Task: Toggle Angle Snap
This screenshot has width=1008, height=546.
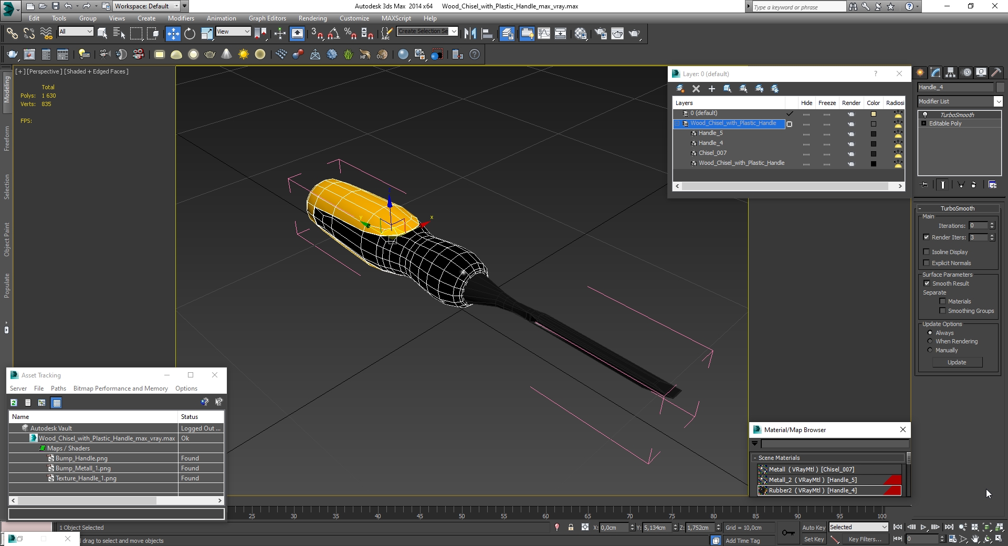Action: [x=333, y=34]
